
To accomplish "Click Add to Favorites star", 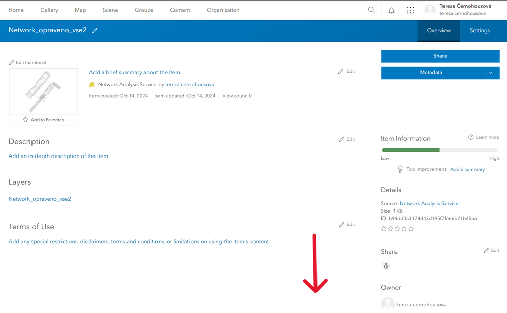I will [25, 120].
